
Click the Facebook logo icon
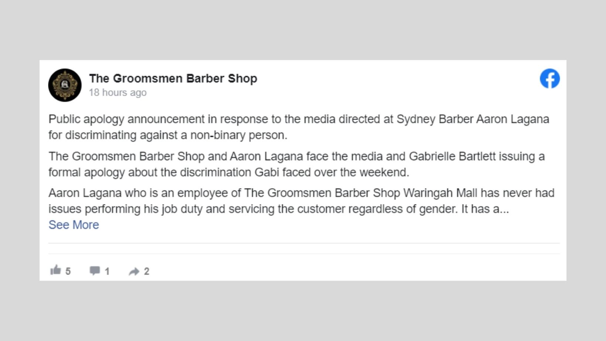click(x=549, y=79)
